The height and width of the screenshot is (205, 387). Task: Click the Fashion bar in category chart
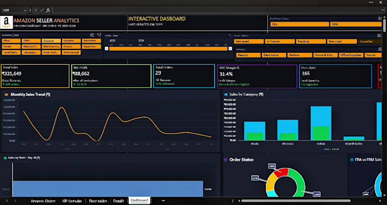coord(321,123)
